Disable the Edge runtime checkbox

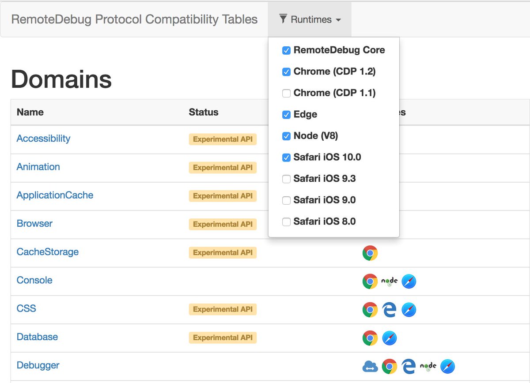point(286,115)
